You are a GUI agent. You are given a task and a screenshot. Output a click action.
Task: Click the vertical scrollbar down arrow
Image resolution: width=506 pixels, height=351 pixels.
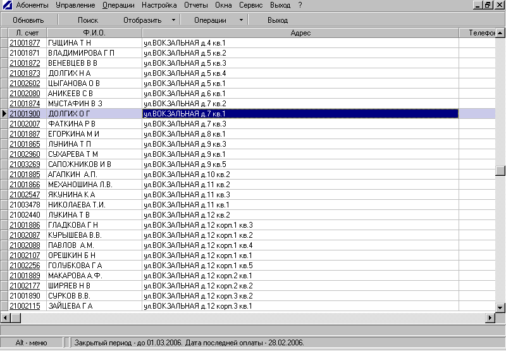500,307
